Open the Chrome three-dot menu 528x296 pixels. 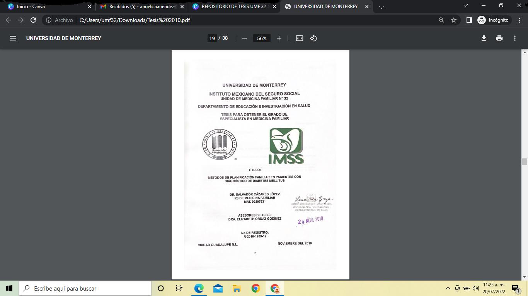(520, 20)
